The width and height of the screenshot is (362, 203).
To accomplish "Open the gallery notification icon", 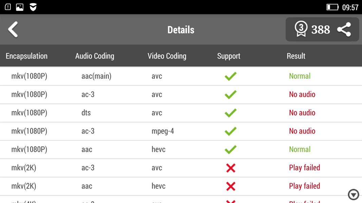I will click(x=19, y=6).
